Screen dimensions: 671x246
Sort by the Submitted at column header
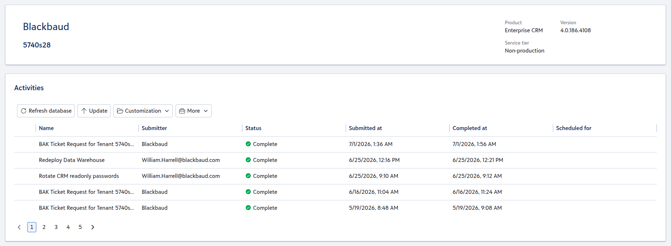click(365, 128)
